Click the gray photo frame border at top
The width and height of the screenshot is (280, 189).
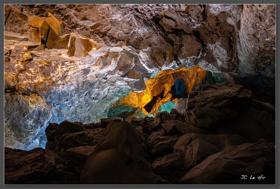click(x=140, y=2)
